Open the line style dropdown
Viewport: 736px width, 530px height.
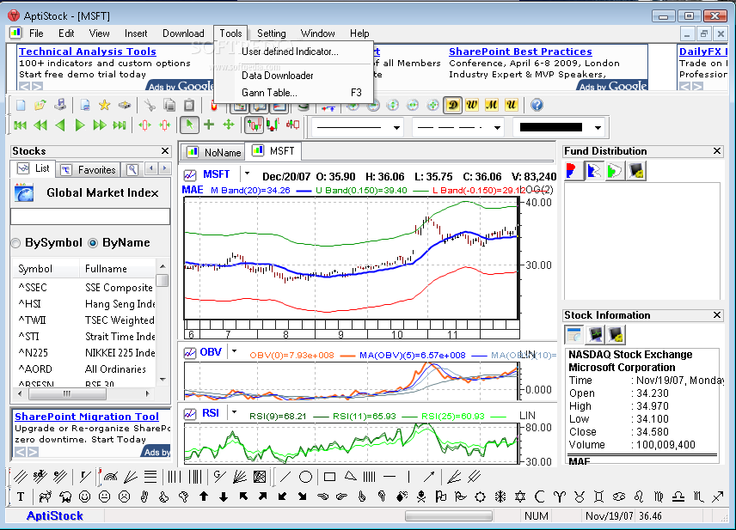tap(396, 128)
